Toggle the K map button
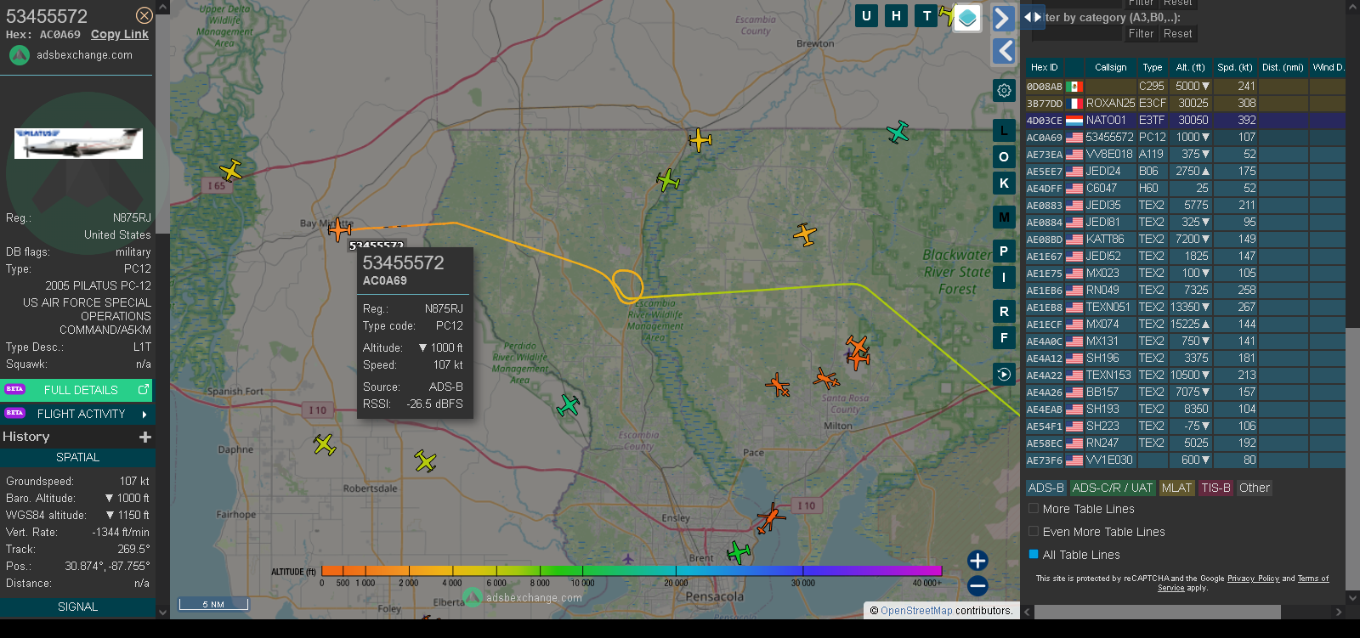The height and width of the screenshot is (638, 1360). (x=1004, y=183)
